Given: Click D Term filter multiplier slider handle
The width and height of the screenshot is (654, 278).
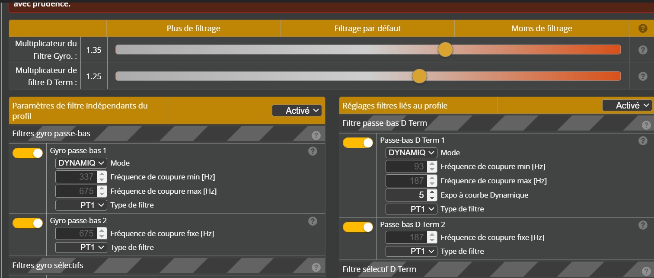Looking at the screenshot, I should pos(419,76).
